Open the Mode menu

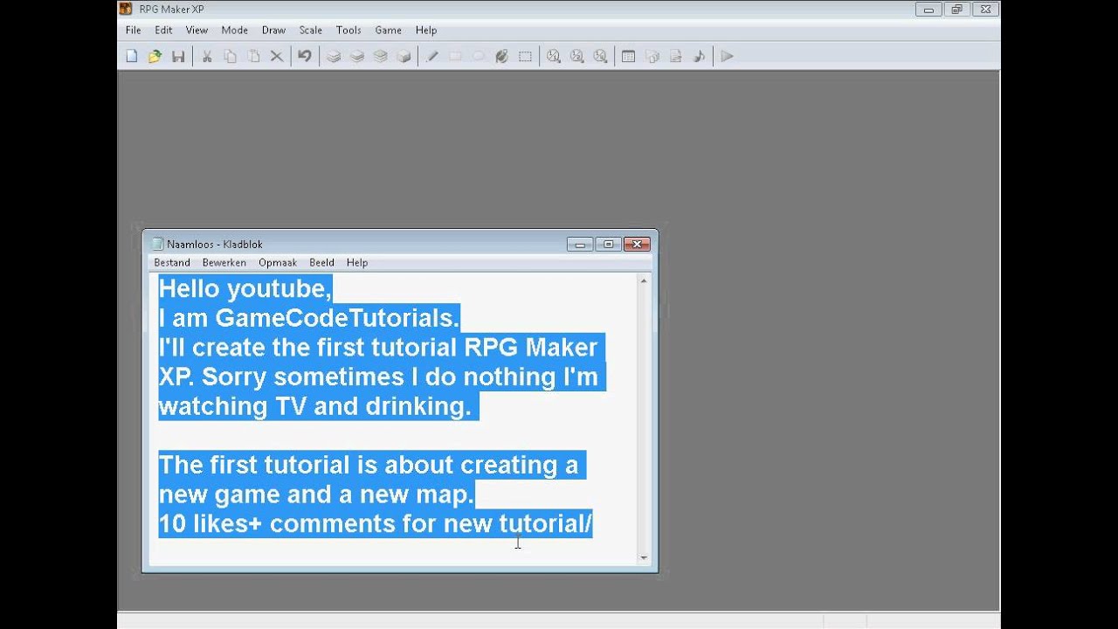234,30
